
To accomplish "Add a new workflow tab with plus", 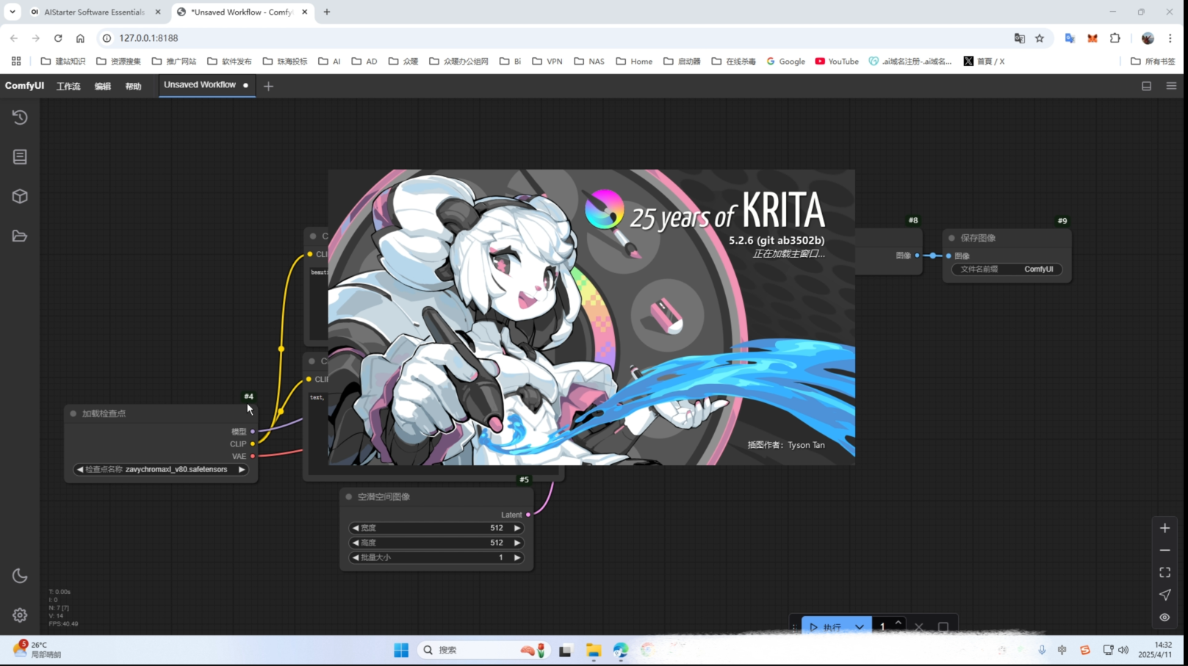I will 268,87.
